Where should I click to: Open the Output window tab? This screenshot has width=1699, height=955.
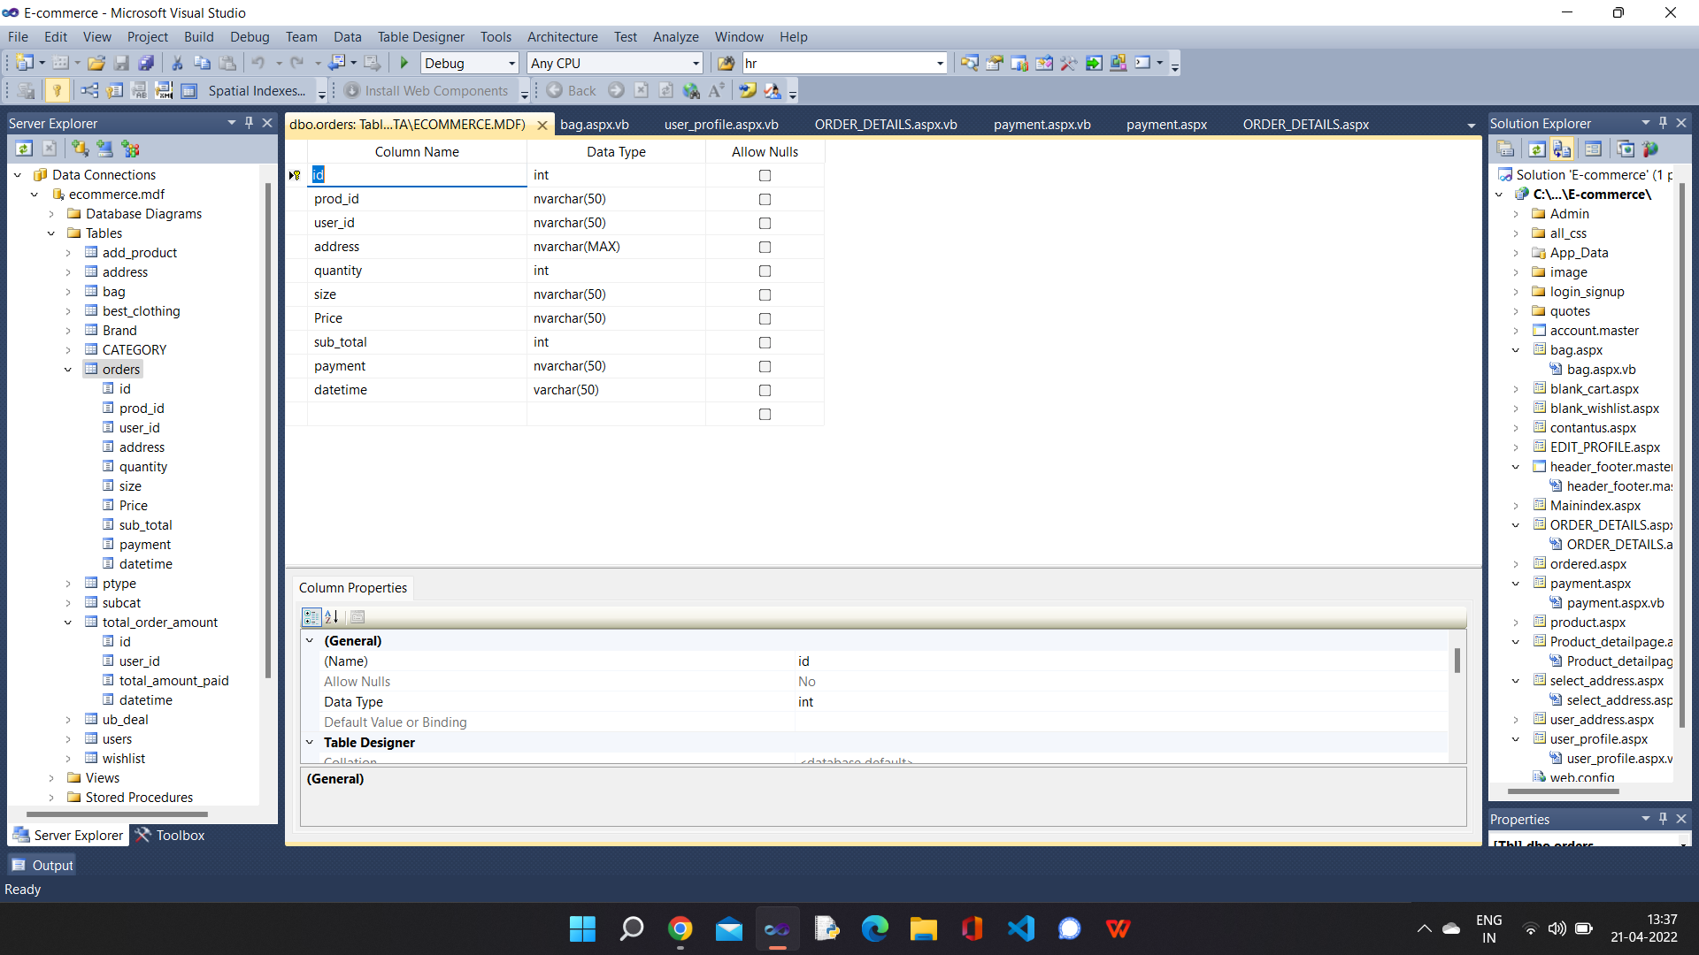click(x=42, y=865)
